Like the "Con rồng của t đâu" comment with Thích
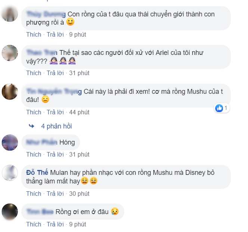The height and width of the screenshot is (232, 248). click(34, 34)
